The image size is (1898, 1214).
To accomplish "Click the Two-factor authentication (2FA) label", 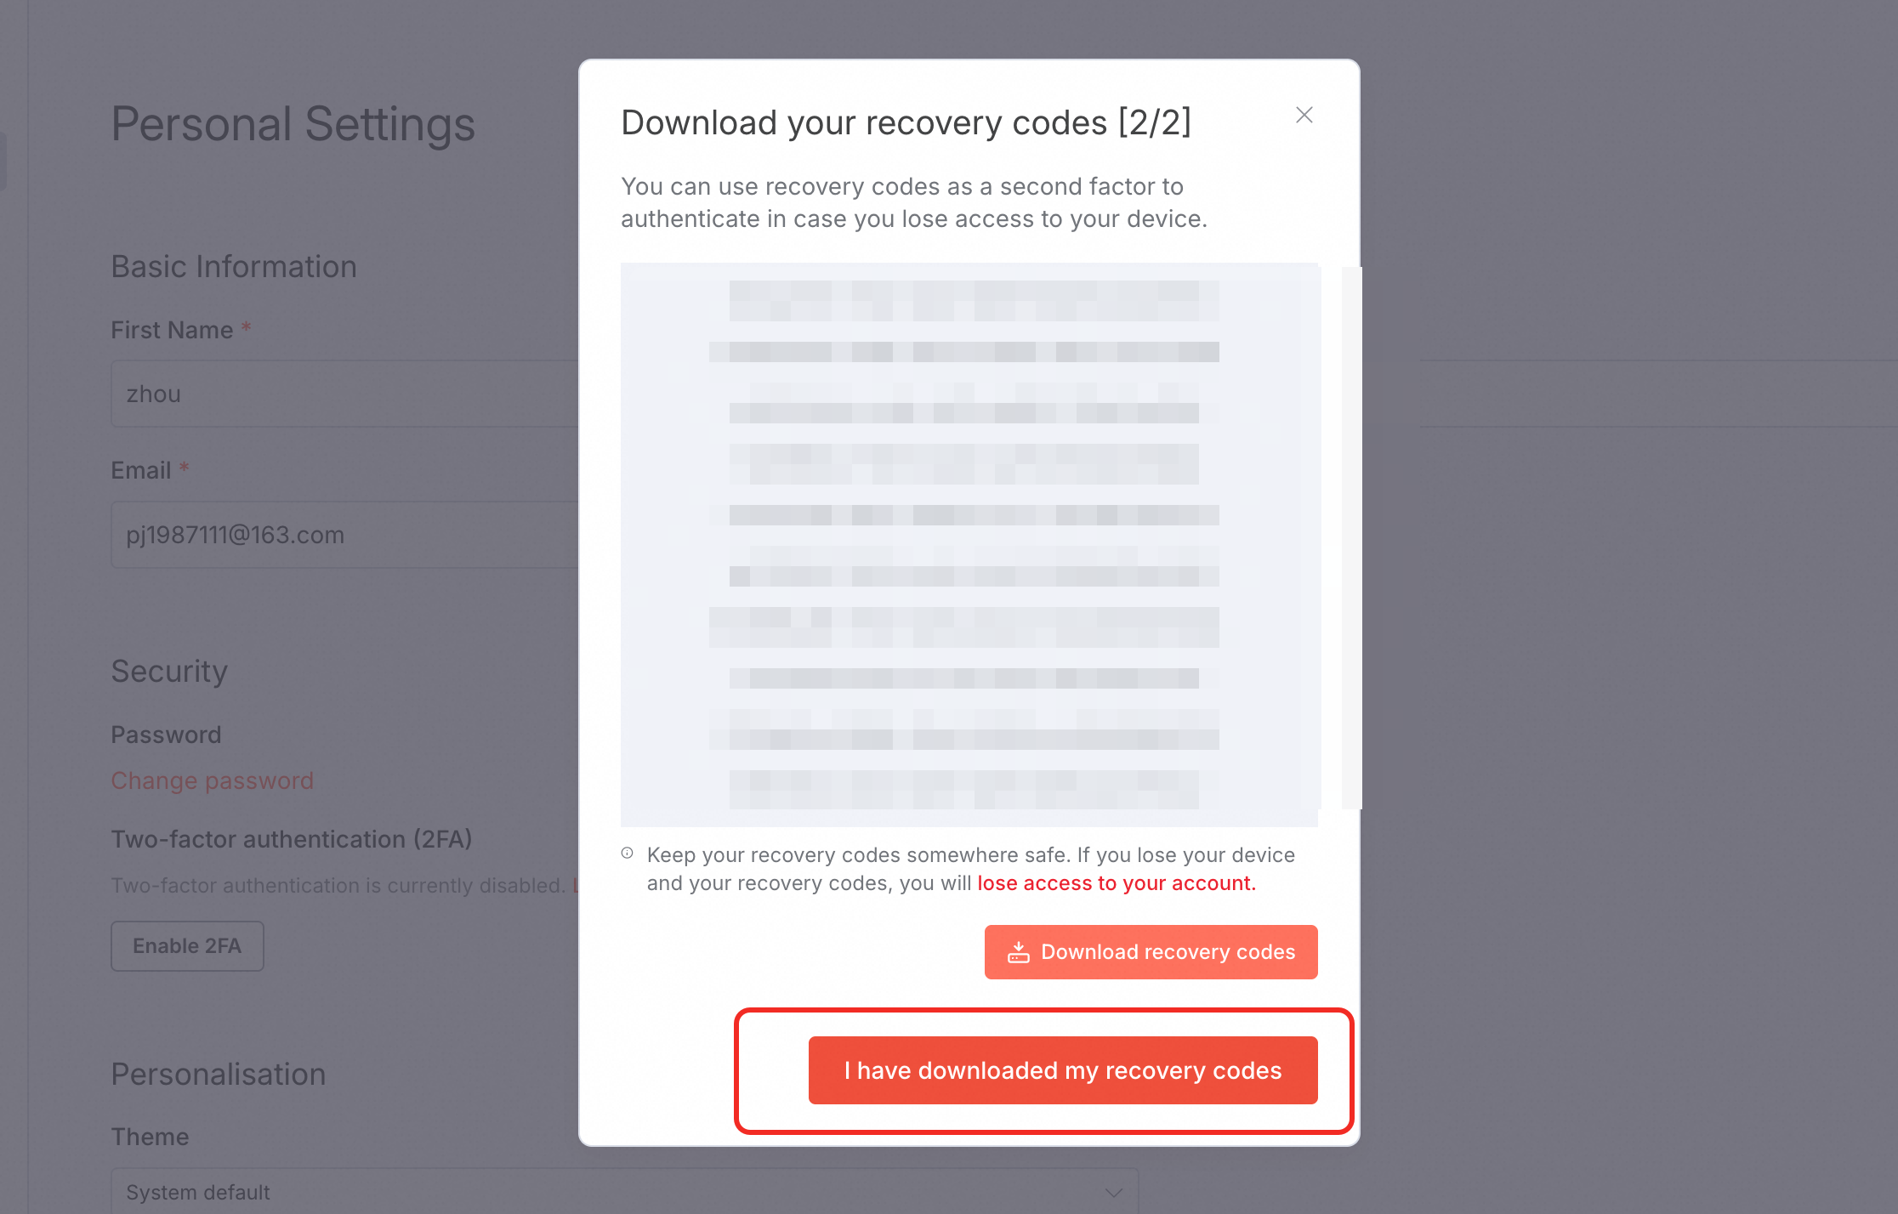I will click(291, 839).
